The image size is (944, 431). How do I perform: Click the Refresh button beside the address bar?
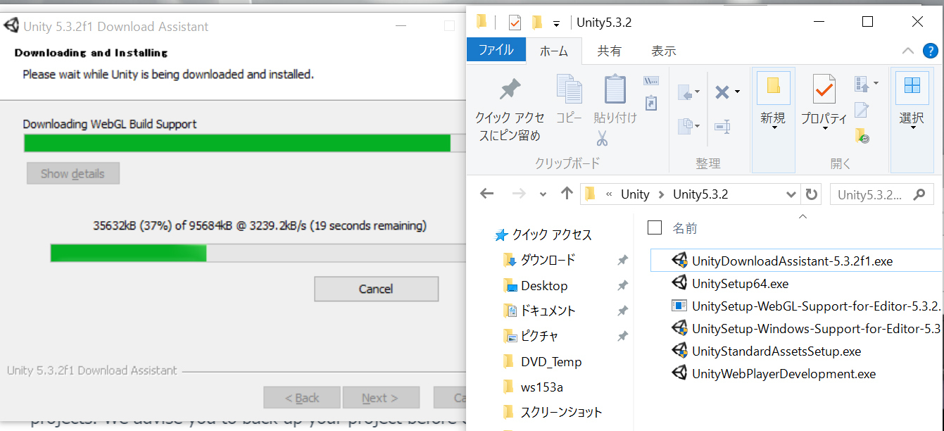click(x=812, y=194)
